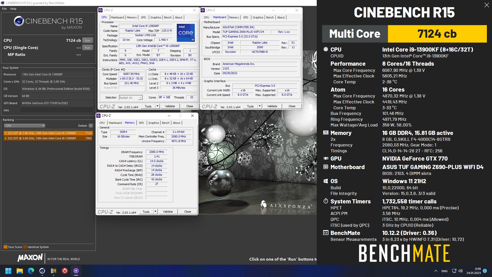Click the network icon in system tray

click(454, 271)
